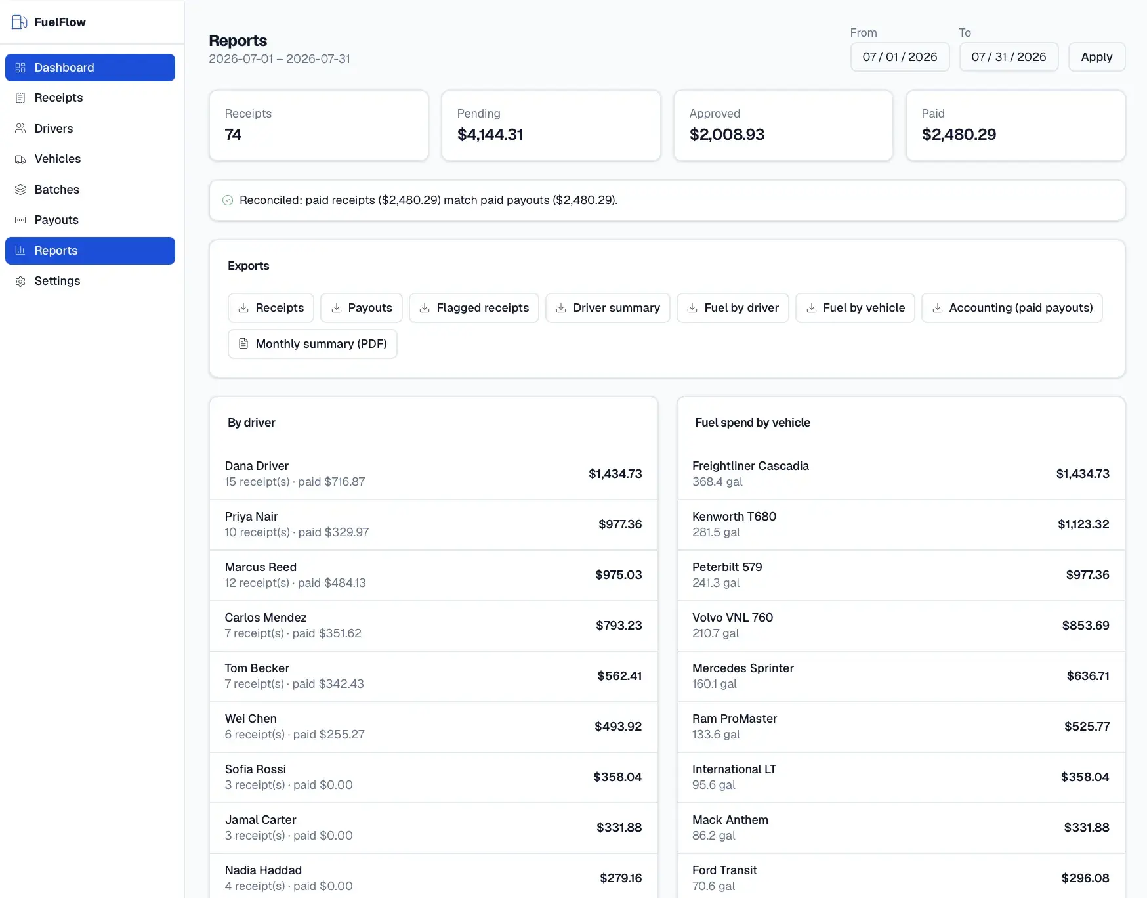
Task: Navigate to Vehicles
Action: coord(90,159)
